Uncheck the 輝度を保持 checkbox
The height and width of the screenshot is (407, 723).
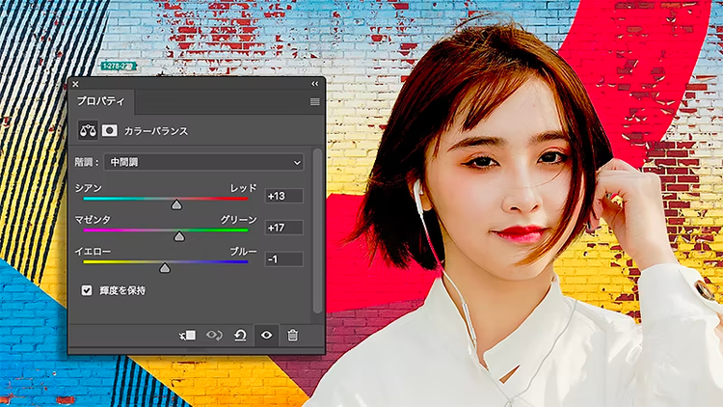(87, 290)
